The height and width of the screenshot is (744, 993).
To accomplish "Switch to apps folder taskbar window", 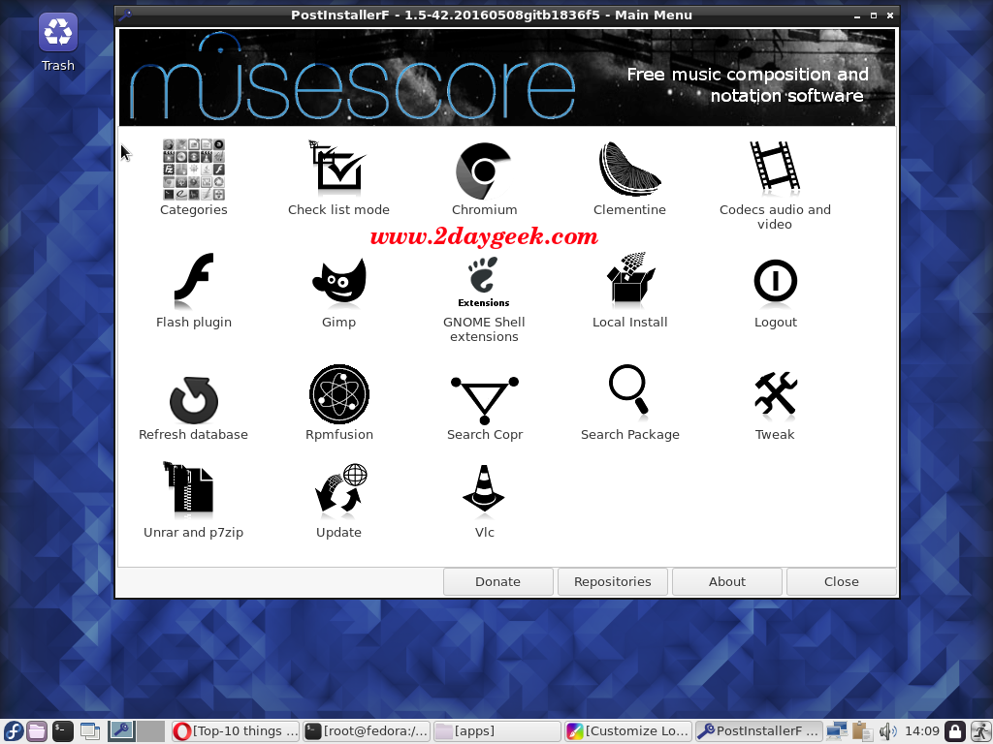I will click(497, 731).
